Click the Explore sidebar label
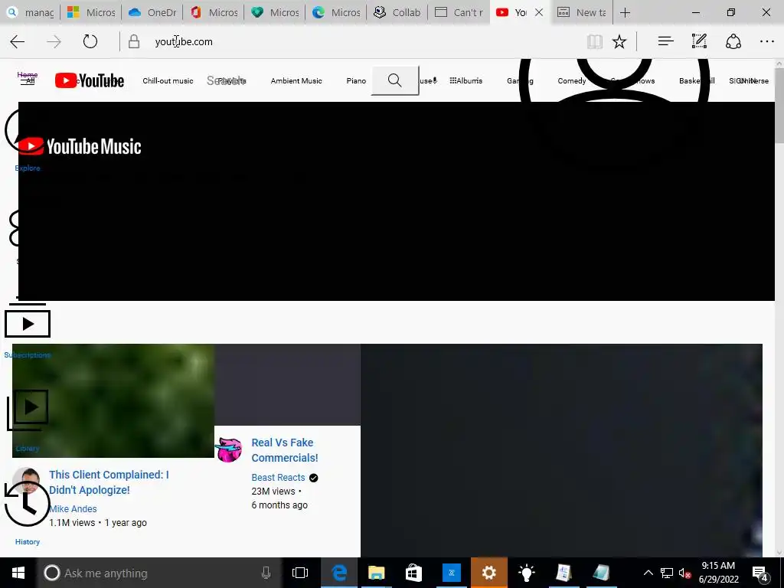The height and width of the screenshot is (588, 784). pyautogui.click(x=28, y=168)
